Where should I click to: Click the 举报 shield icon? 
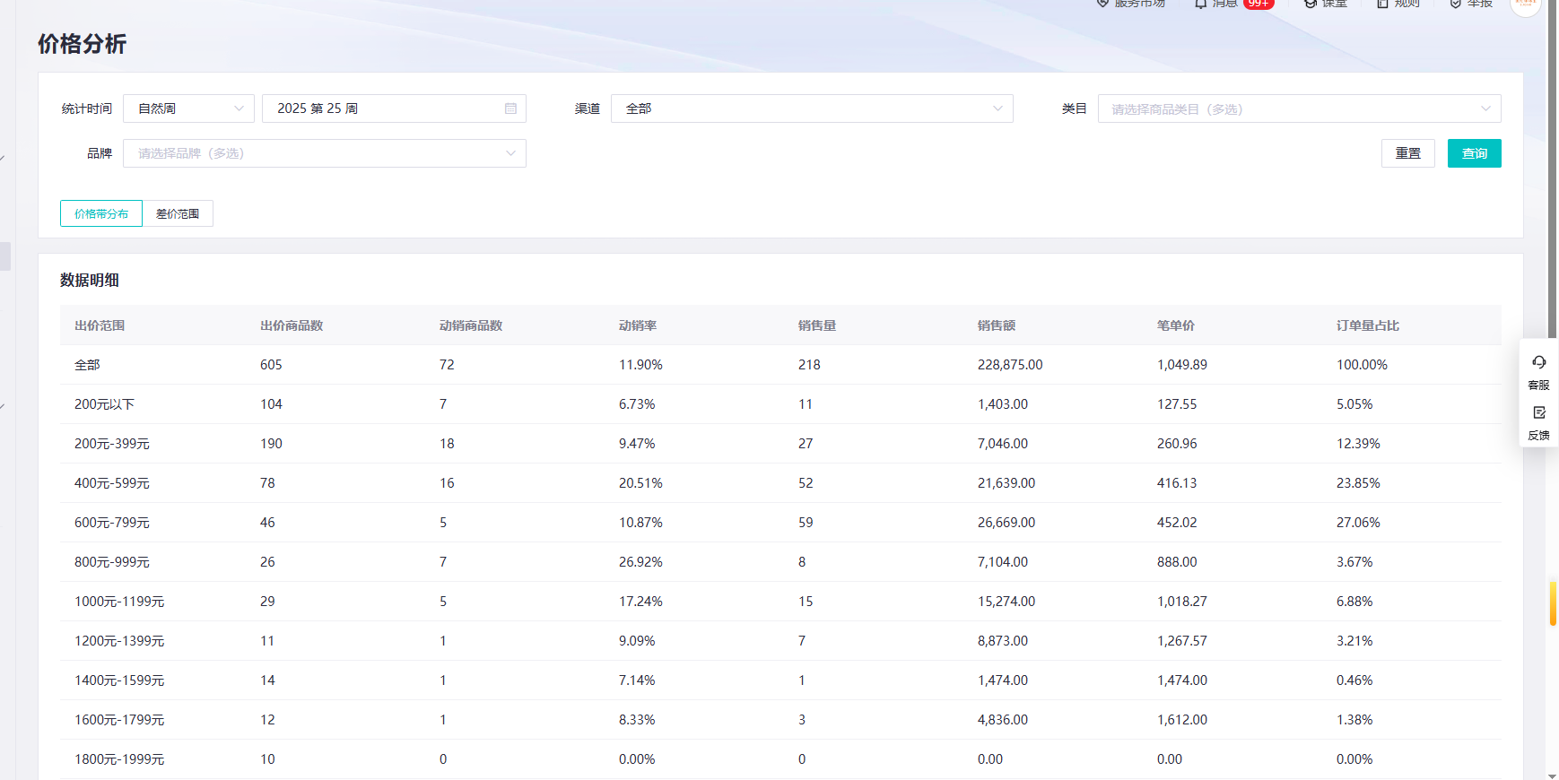[1456, 4]
